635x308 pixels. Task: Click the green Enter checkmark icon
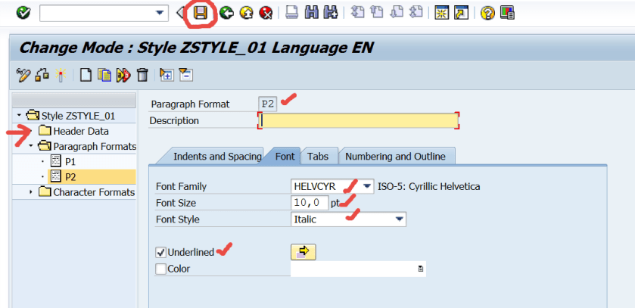pos(23,14)
